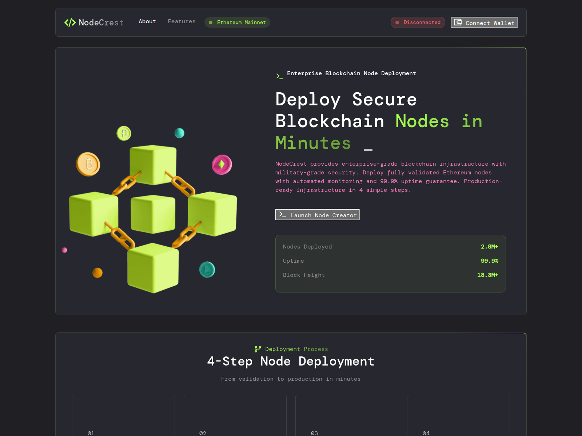Select step card 01
582x436 pixels.
pos(123,416)
